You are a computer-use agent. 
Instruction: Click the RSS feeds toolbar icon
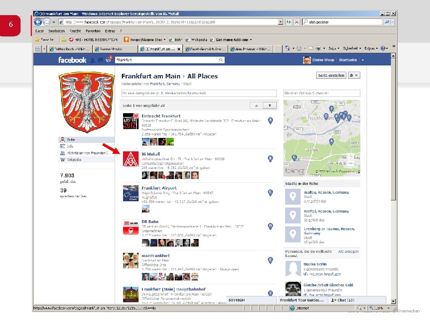coord(299,49)
